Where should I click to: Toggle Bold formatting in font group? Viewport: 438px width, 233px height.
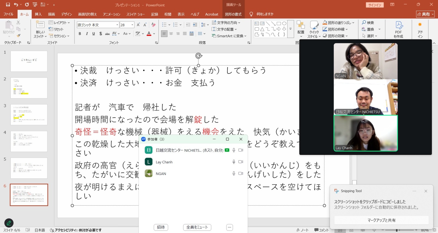80,33
